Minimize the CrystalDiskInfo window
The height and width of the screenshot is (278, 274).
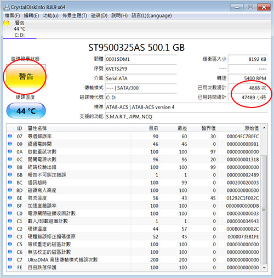click(237, 7)
